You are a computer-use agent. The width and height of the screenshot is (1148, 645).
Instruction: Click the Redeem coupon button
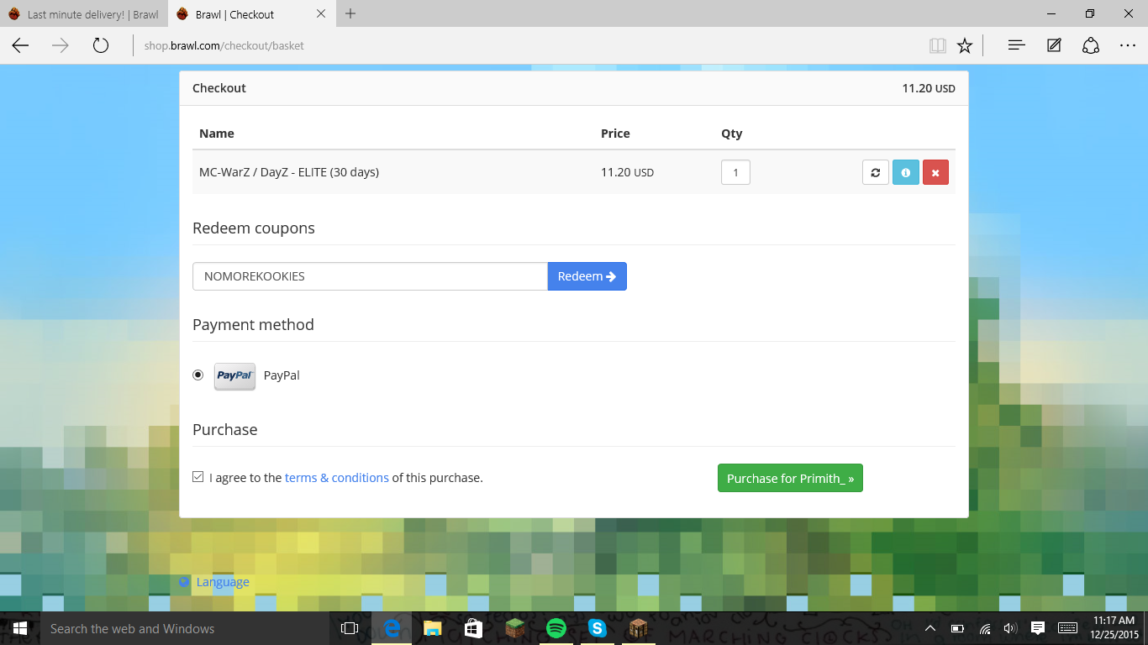pos(587,276)
